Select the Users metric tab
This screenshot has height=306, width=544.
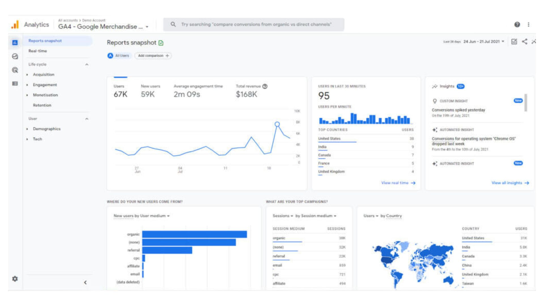coord(120,91)
